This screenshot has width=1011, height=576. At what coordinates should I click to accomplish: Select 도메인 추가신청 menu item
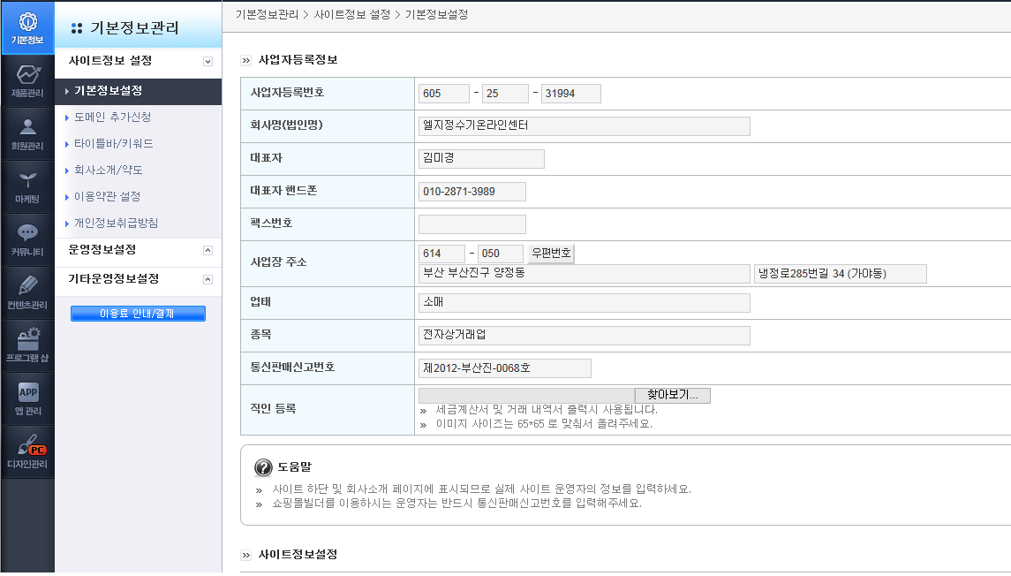pyautogui.click(x=113, y=117)
